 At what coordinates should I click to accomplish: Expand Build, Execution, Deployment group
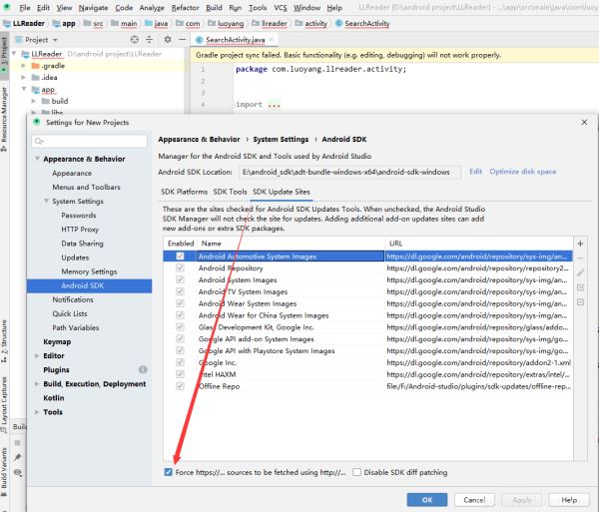[37, 383]
